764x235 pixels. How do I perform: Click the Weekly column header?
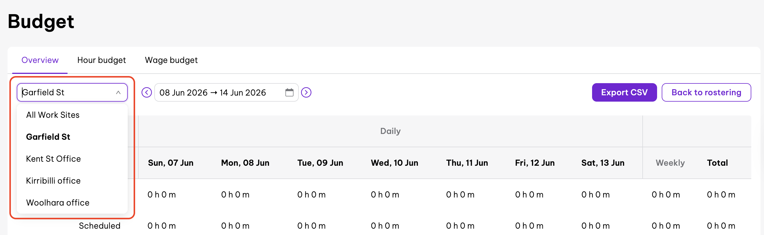click(x=670, y=163)
